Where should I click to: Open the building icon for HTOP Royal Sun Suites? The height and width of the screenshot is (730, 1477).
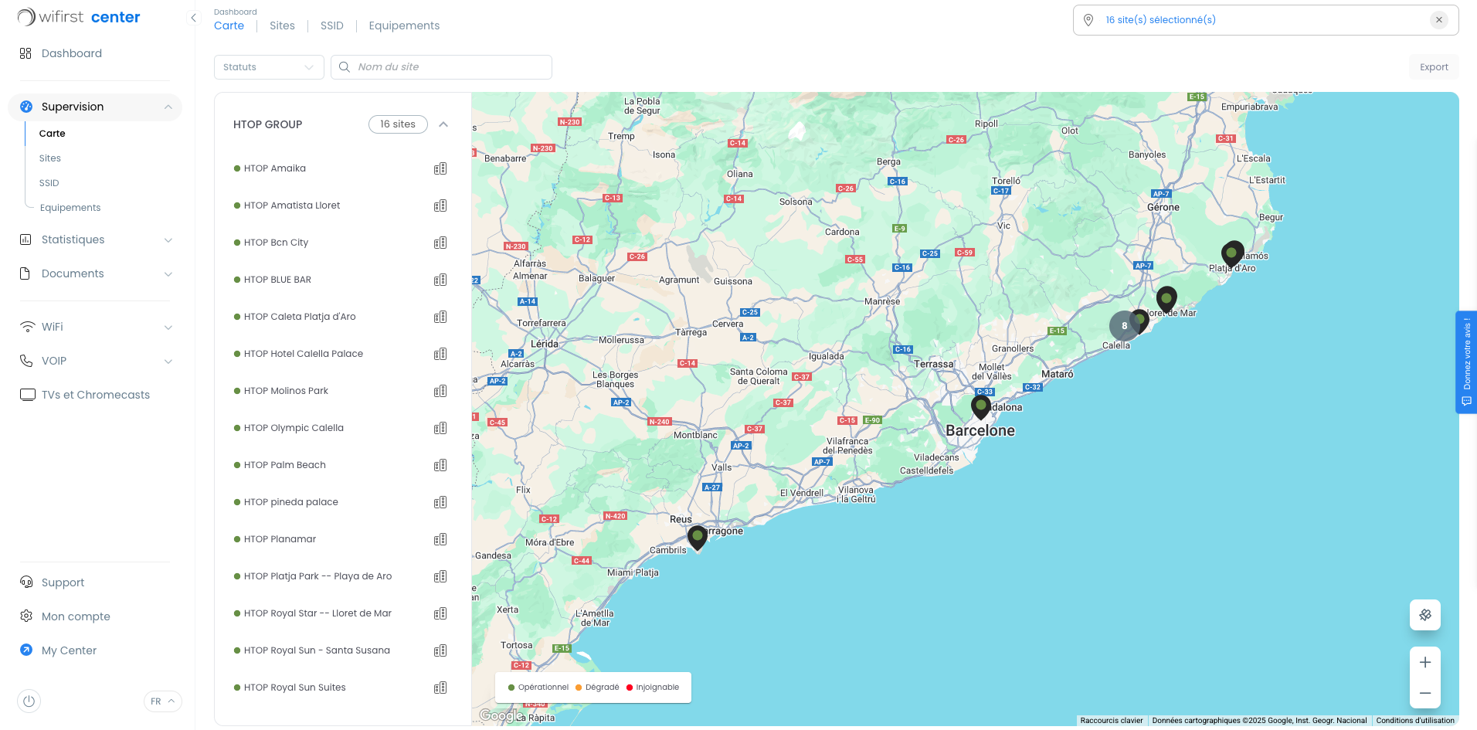coord(440,688)
